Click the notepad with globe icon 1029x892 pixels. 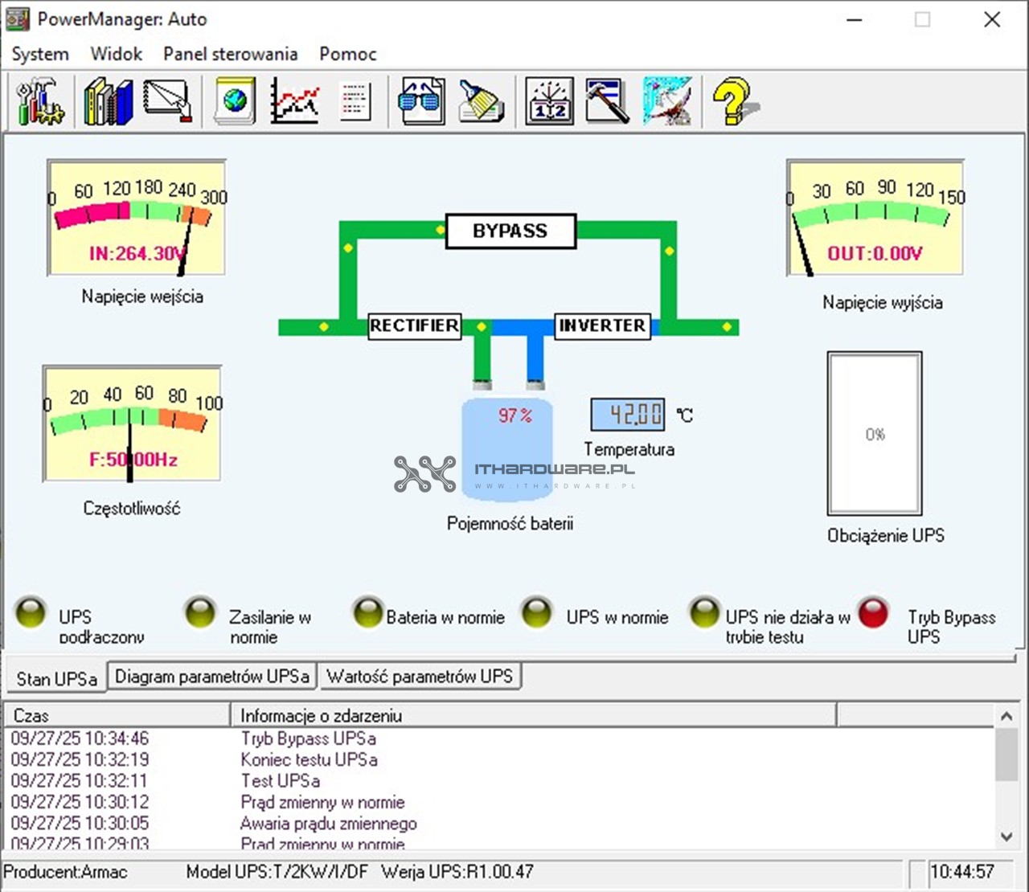tap(235, 102)
